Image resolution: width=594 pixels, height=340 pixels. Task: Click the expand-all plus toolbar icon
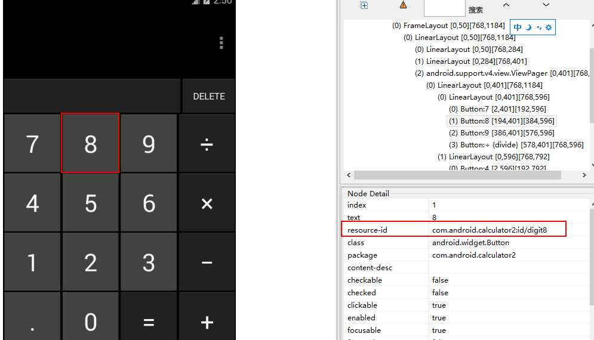(x=364, y=5)
